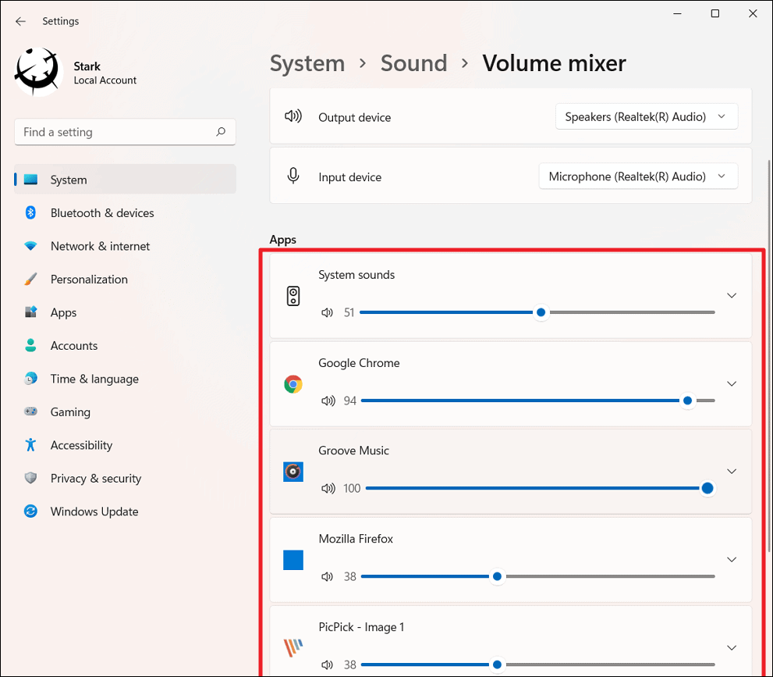Click the Google Chrome app icon
This screenshot has width=773, height=677.
click(293, 383)
